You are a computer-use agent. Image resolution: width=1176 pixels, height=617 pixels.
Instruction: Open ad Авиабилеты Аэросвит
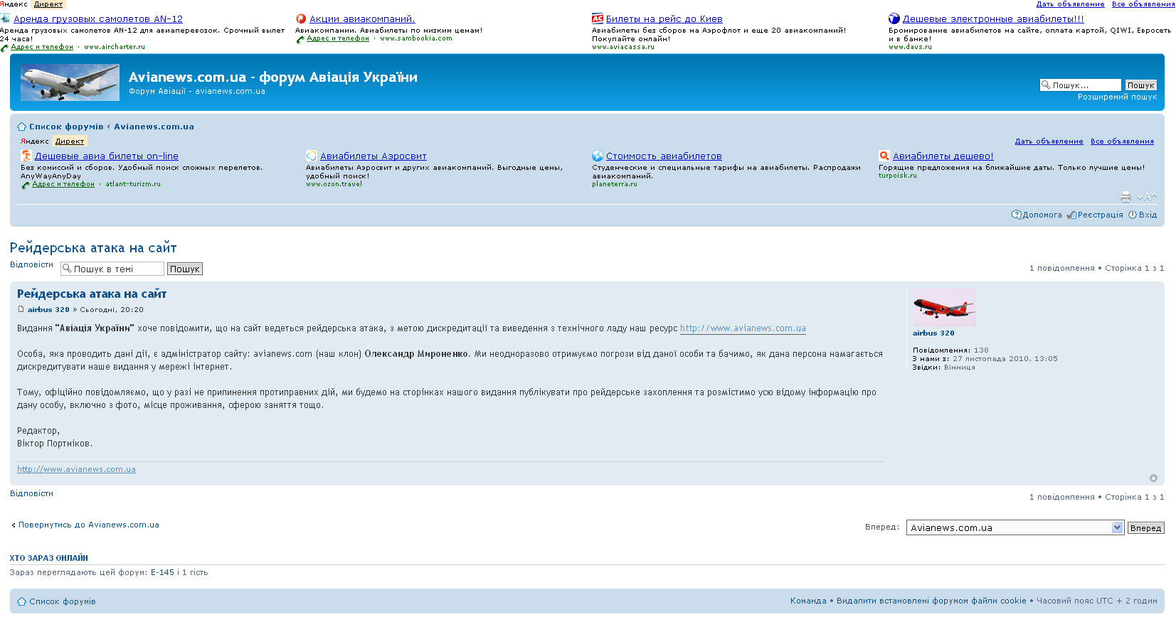(x=374, y=156)
